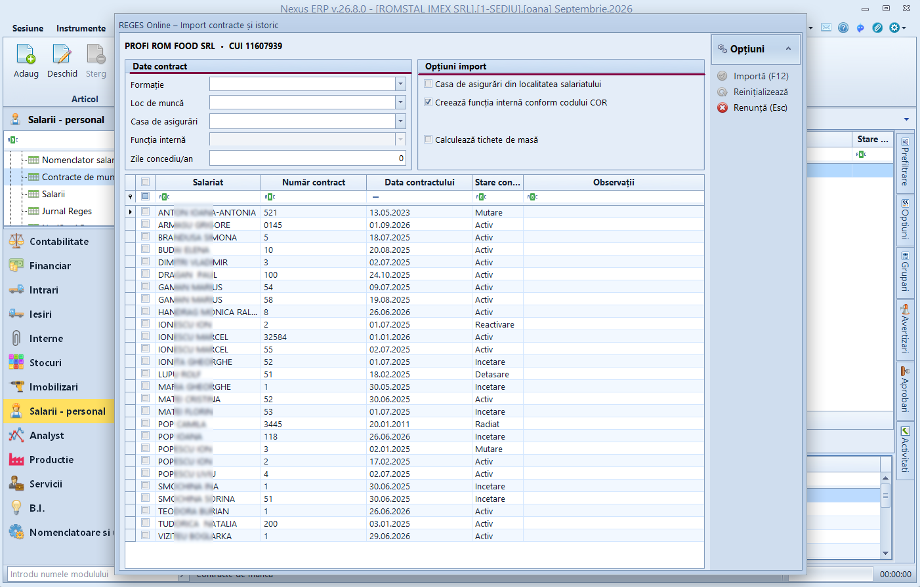The height and width of the screenshot is (587, 920).
Task: Open the Financiar module icon
Action: (x=16, y=265)
